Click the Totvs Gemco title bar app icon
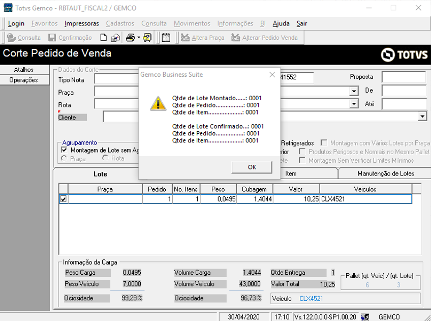The height and width of the screenshot is (321, 431). [8, 8]
